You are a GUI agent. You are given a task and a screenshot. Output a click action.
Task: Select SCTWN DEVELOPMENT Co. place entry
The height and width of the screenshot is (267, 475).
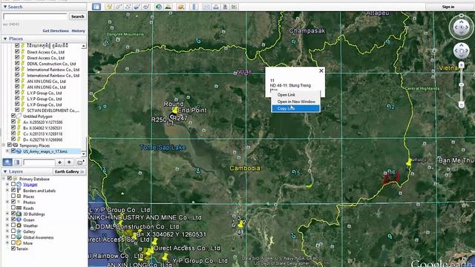pyautogui.click(x=53, y=111)
